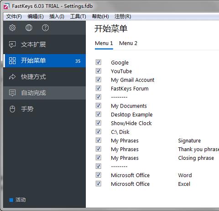Open the 工具(T) menu

coord(78,16)
